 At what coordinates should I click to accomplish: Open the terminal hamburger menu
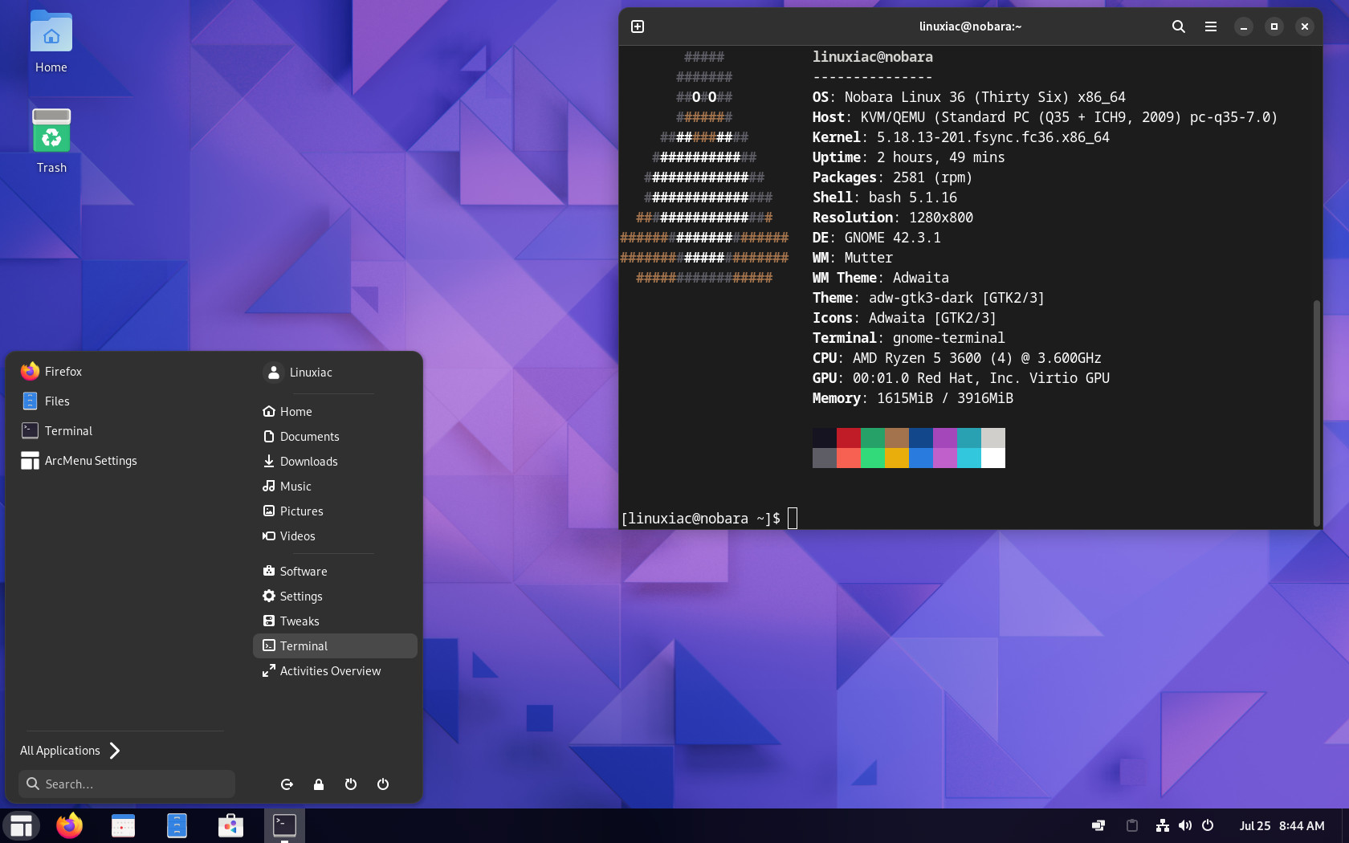tap(1210, 26)
